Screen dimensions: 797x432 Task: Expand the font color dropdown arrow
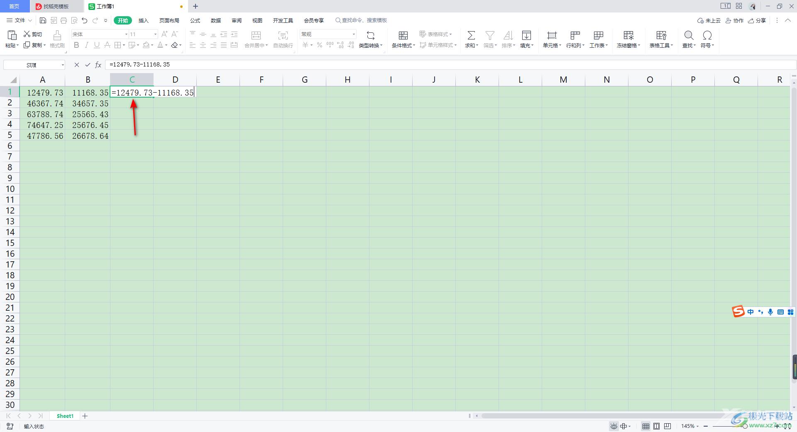pyautogui.click(x=166, y=45)
